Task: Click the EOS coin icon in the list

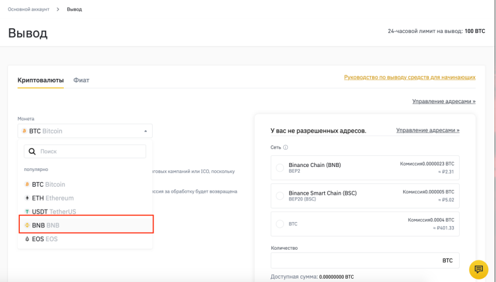Action: tap(27, 239)
